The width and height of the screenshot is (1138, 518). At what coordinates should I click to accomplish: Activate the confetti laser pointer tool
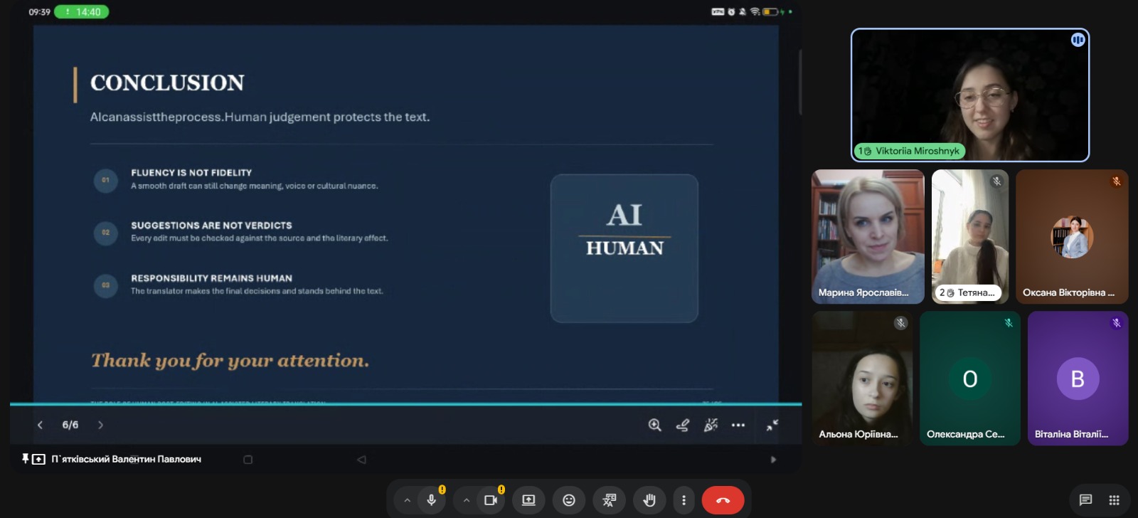pos(711,425)
